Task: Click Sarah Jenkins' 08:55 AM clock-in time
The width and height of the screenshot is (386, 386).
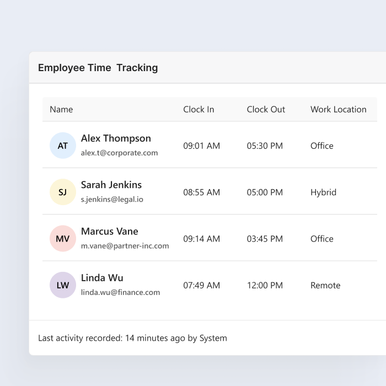Action: (201, 192)
